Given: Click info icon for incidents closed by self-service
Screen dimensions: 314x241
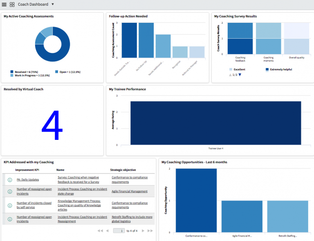Looking at the screenshot, I should tap(10, 205).
